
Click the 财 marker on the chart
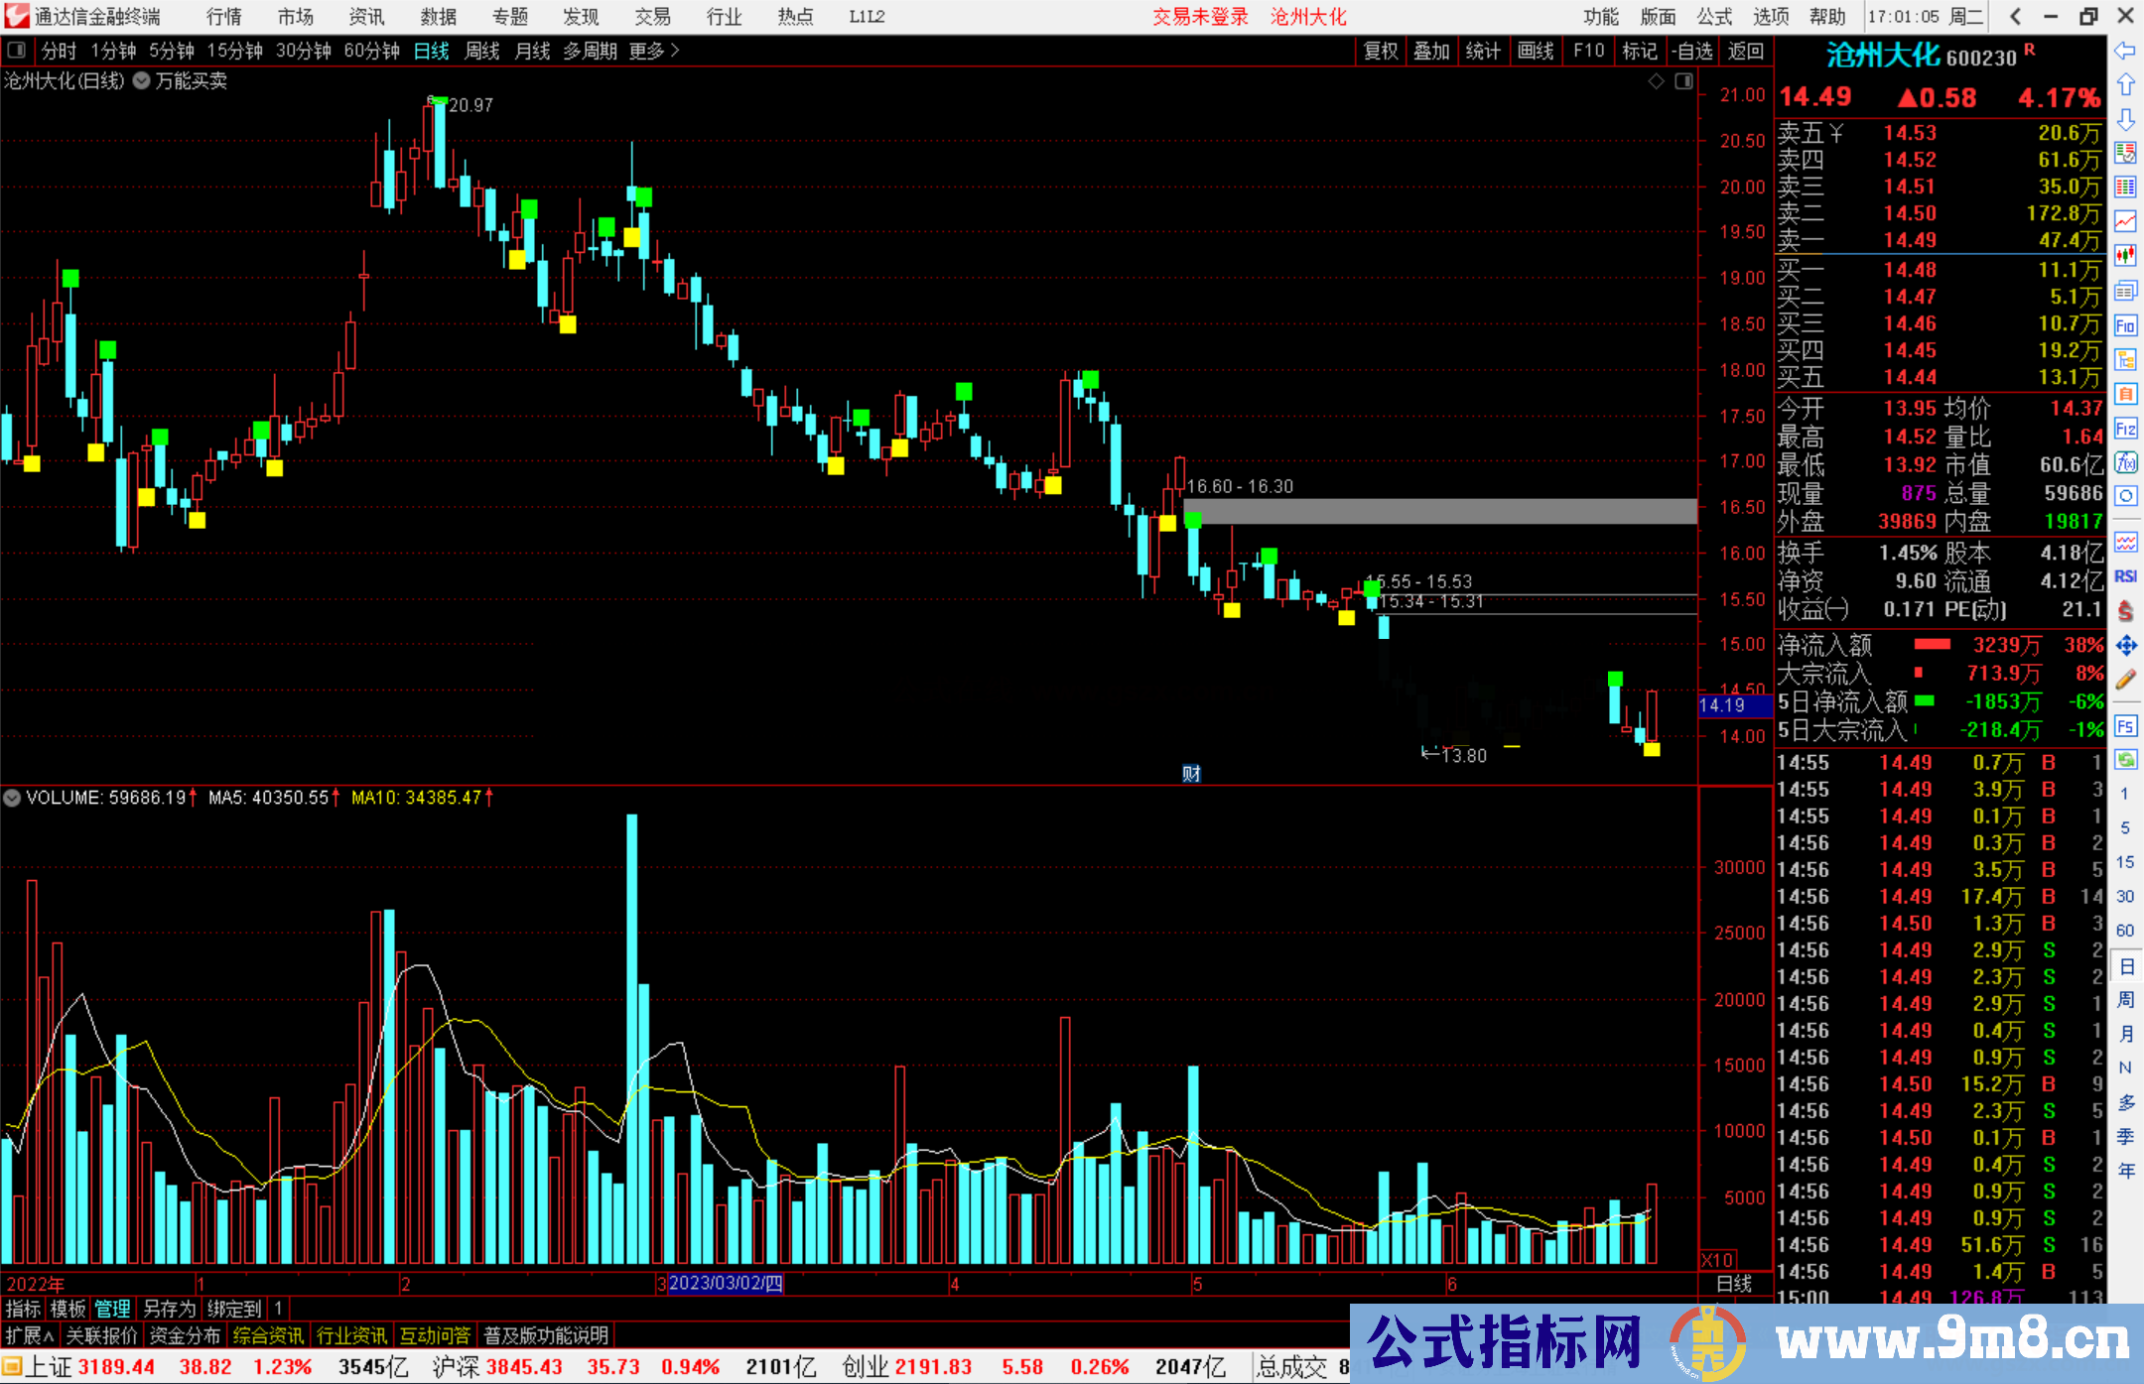point(1191,774)
